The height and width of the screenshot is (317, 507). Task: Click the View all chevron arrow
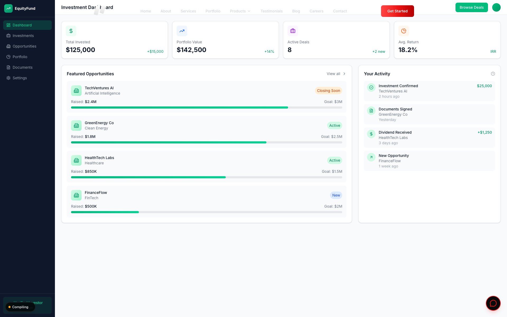point(344,74)
